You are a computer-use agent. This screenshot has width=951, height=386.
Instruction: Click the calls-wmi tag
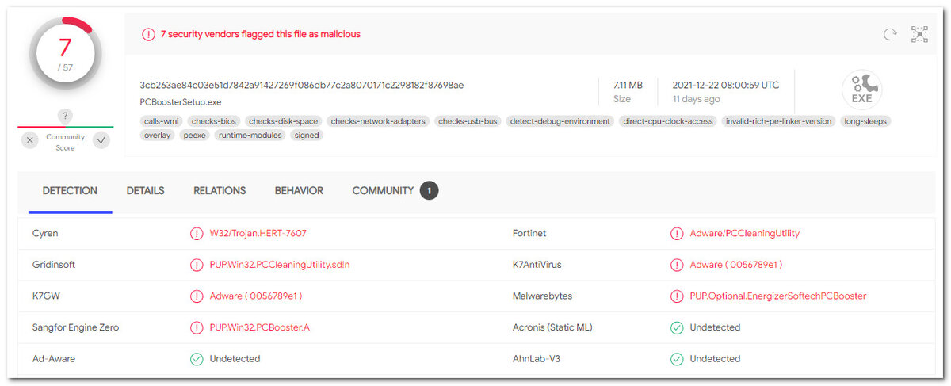click(161, 121)
